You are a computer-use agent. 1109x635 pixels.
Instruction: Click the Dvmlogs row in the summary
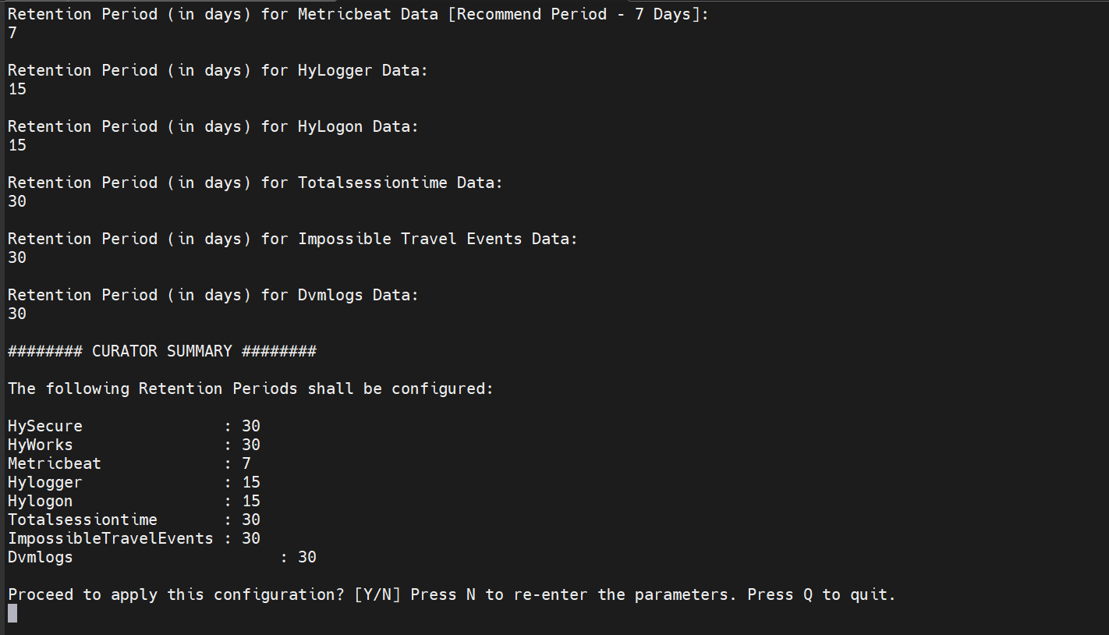(x=161, y=557)
